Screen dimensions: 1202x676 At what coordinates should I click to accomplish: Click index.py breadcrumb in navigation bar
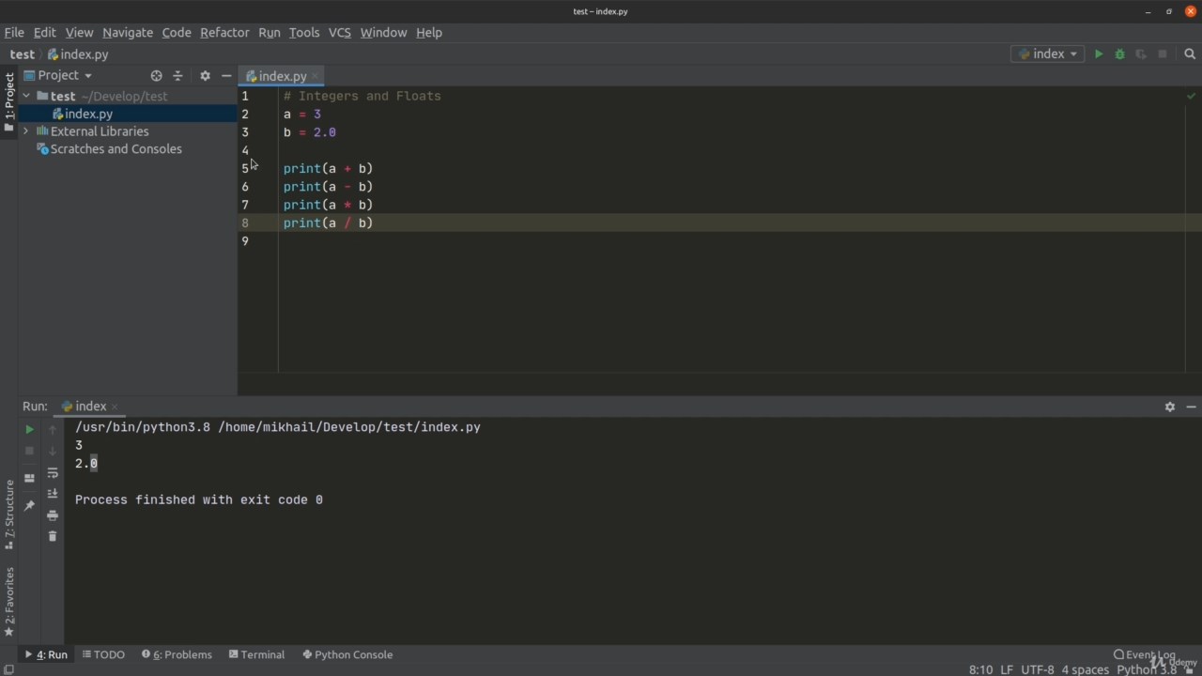pyautogui.click(x=78, y=54)
